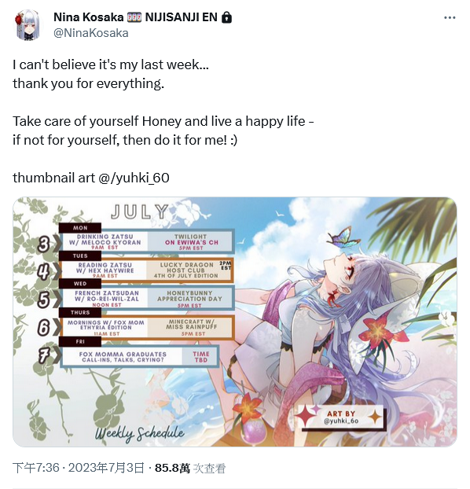Viewport: 470px width, 489px height.
Task: Open the Nina Kosaka NIJISANJI EN display name
Action: tap(135, 17)
